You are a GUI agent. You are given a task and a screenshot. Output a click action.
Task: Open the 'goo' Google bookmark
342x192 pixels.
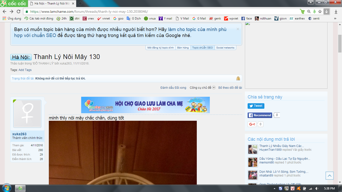pyautogui.click(x=118, y=18)
